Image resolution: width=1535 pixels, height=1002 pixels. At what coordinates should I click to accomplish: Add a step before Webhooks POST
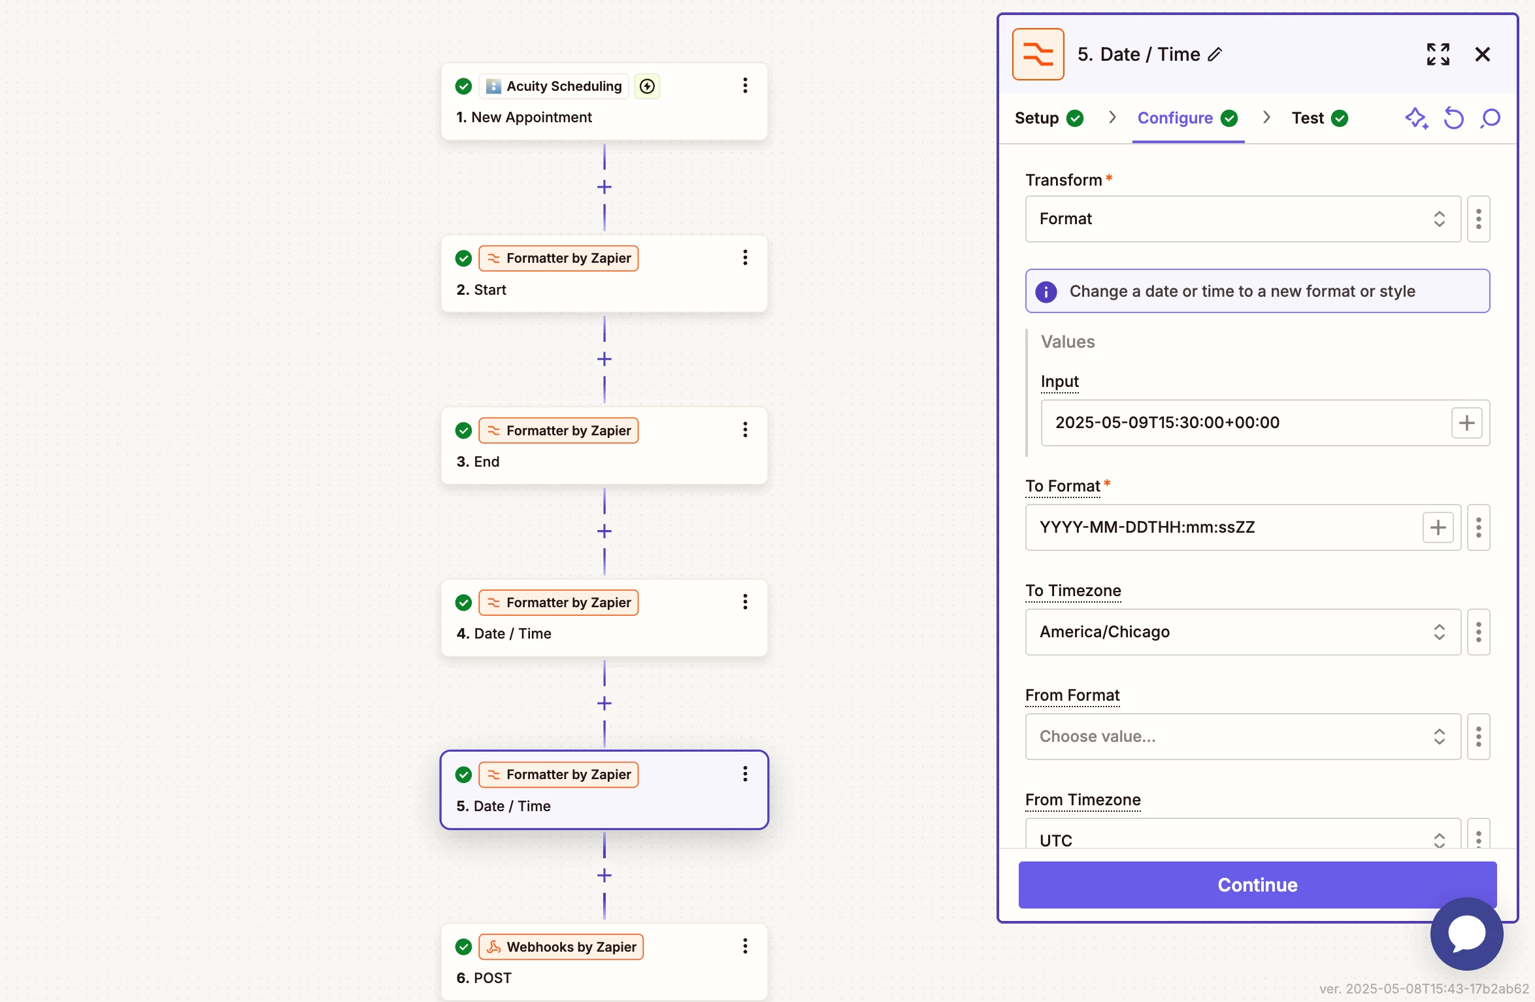click(604, 875)
